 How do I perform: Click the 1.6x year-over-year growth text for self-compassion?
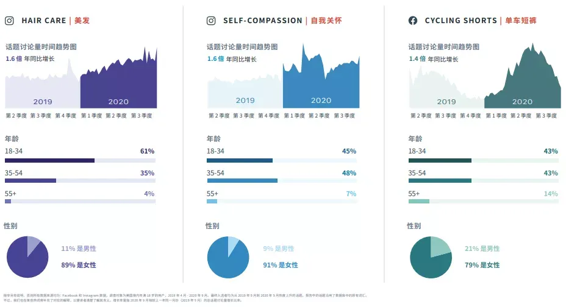[x=232, y=58]
